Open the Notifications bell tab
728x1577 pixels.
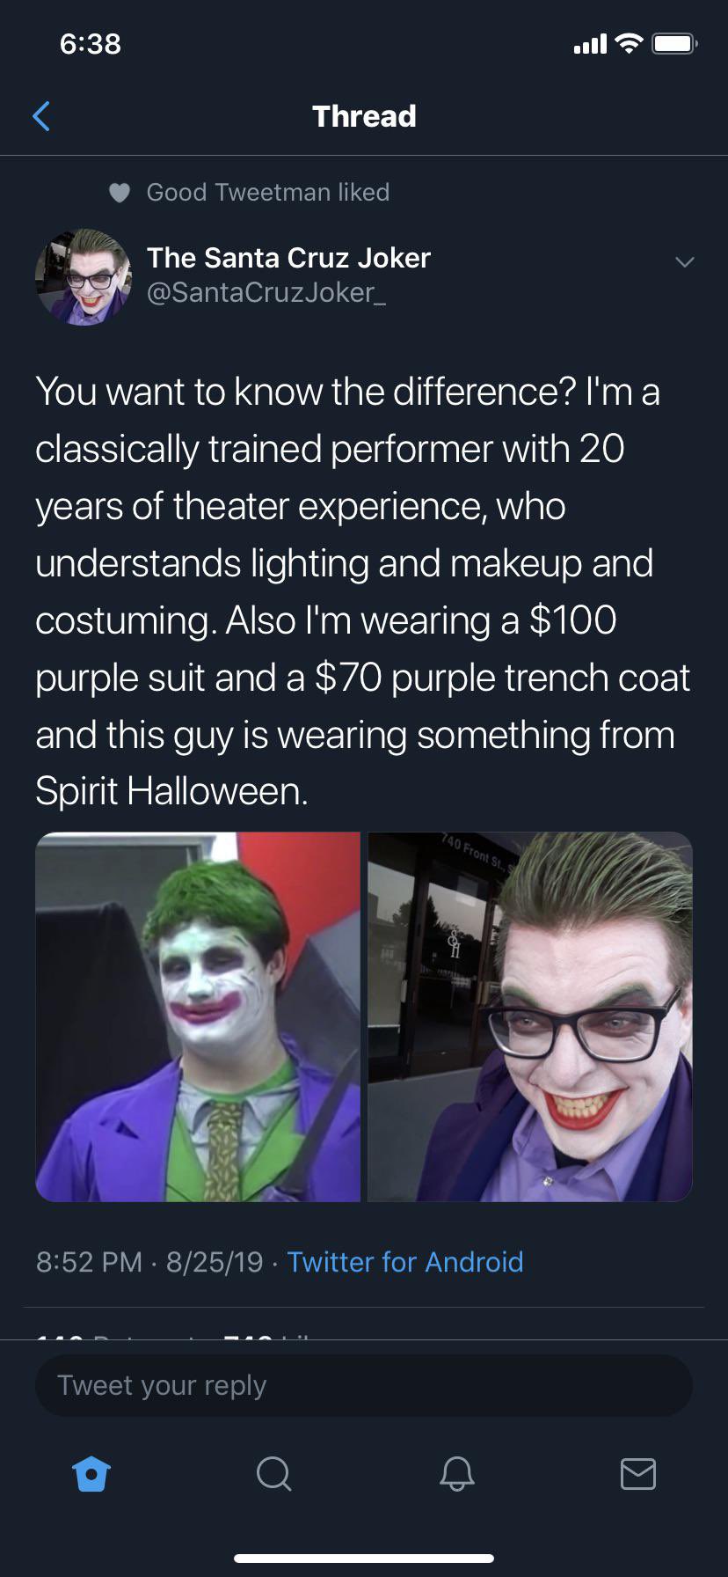click(x=456, y=1473)
